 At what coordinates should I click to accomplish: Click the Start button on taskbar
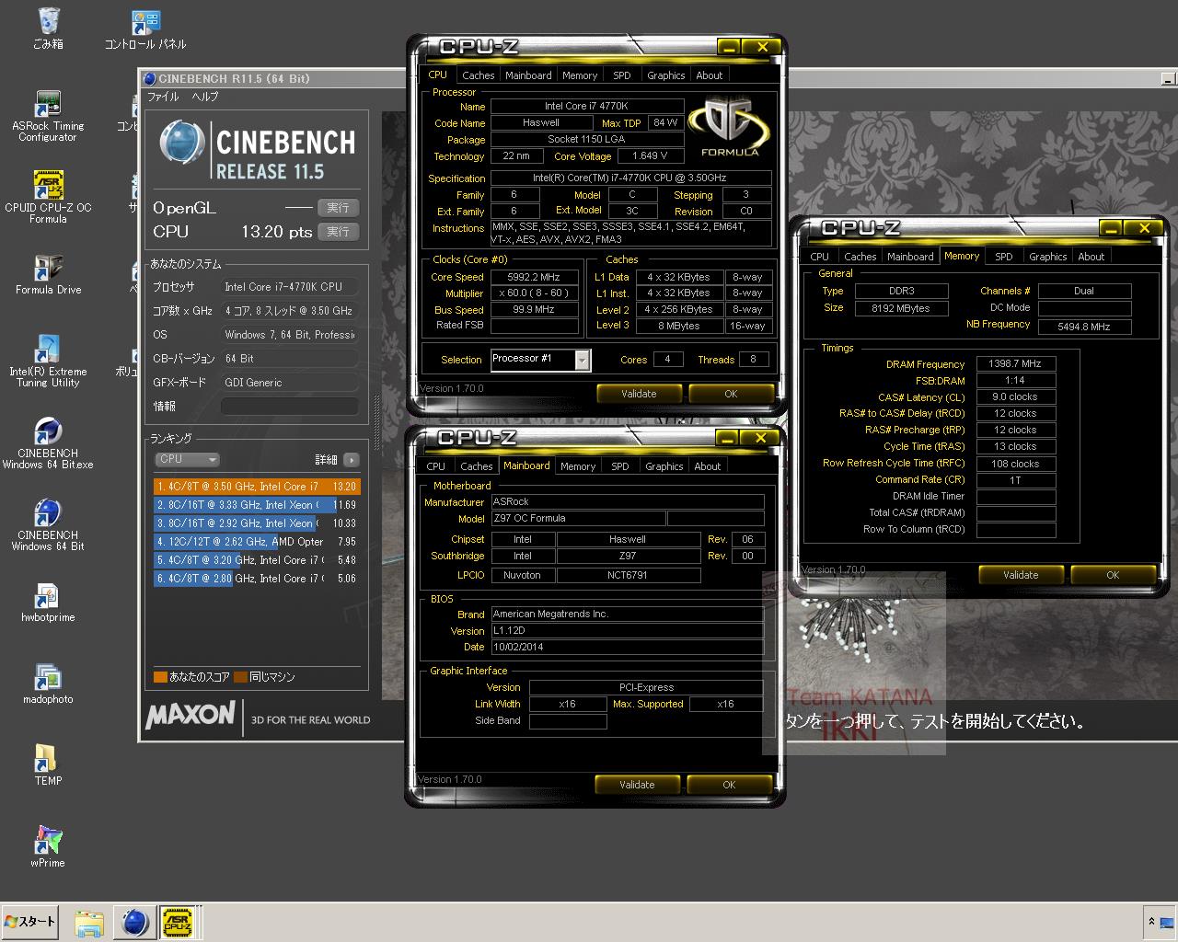pos(30,922)
